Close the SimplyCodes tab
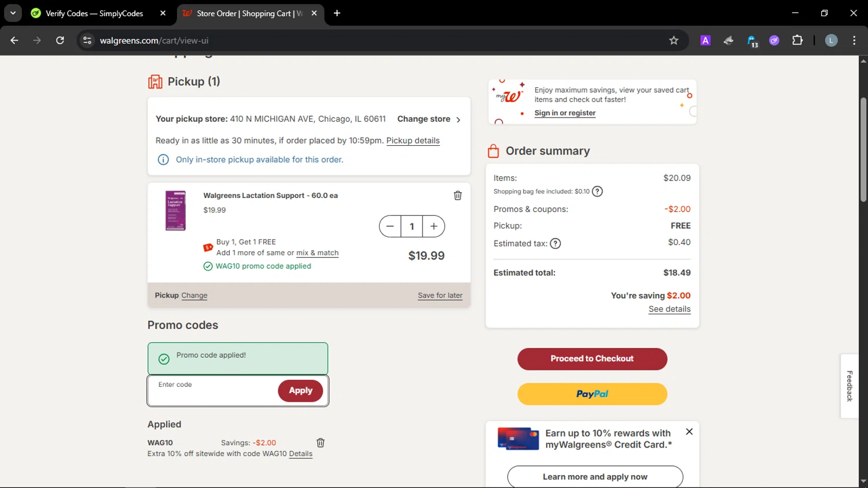This screenshot has height=488, width=868. pyautogui.click(x=163, y=13)
